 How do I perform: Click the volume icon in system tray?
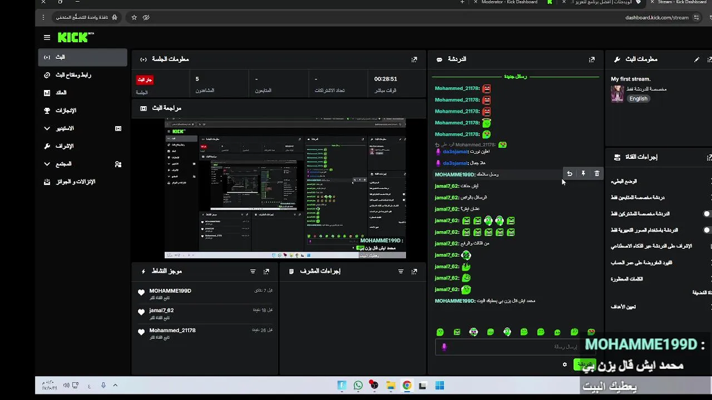point(67,386)
